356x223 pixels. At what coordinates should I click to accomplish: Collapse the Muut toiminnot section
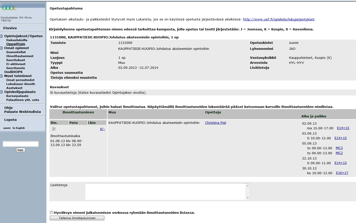click(x=1, y=76)
